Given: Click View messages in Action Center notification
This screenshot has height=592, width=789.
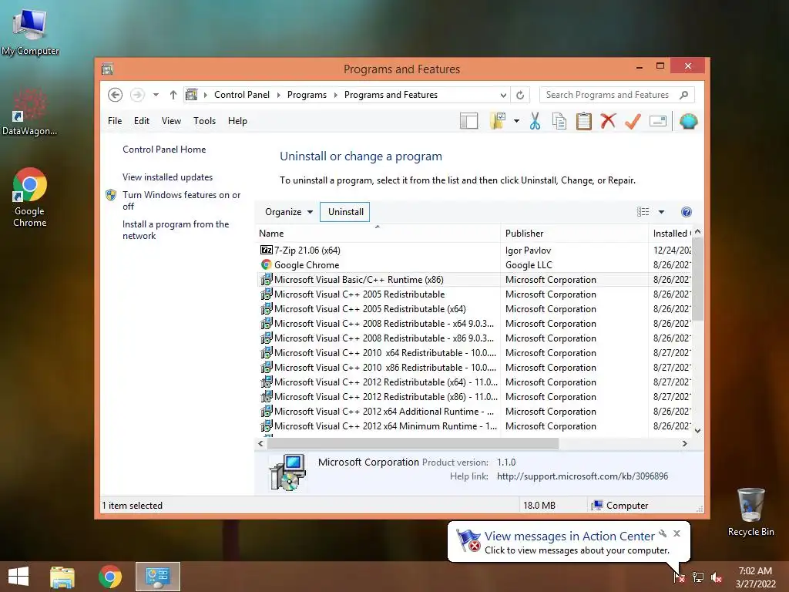Looking at the screenshot, I should pos(569,536).
